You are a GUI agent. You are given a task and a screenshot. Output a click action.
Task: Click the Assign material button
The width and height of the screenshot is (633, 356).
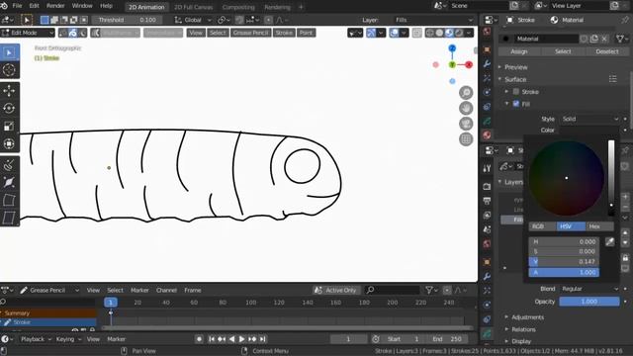(x=519, y=51)
